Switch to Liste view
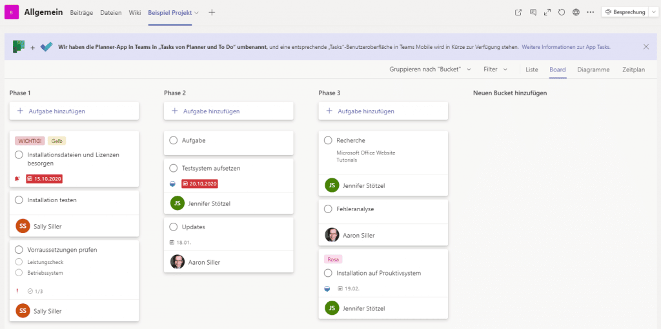Screen dimensions: 661x329 click(532, 70)
